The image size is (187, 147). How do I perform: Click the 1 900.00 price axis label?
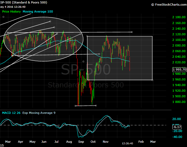tap(179, 96)
